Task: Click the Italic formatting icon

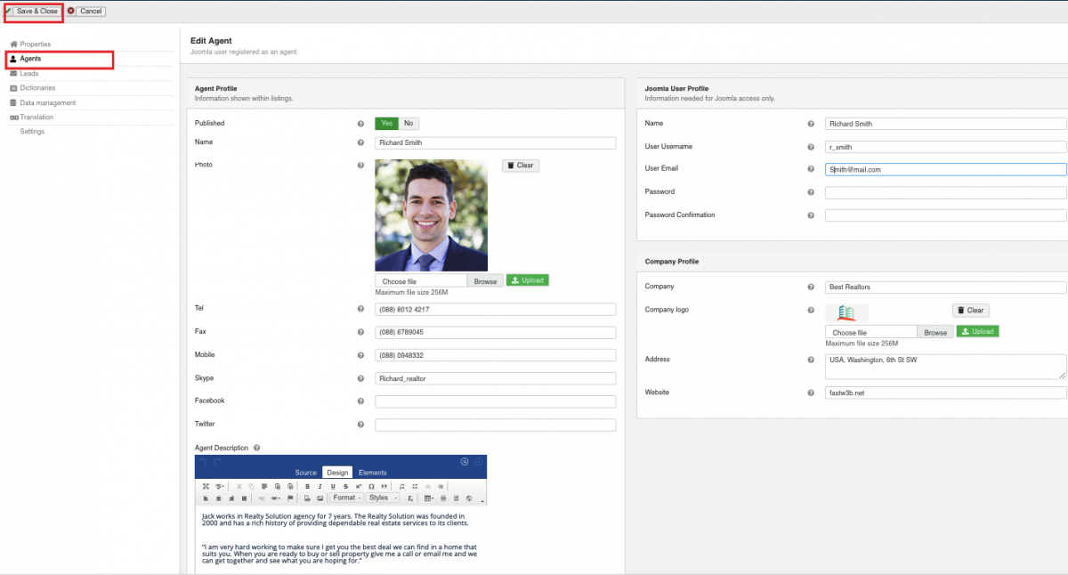Action: click(320, 486)
